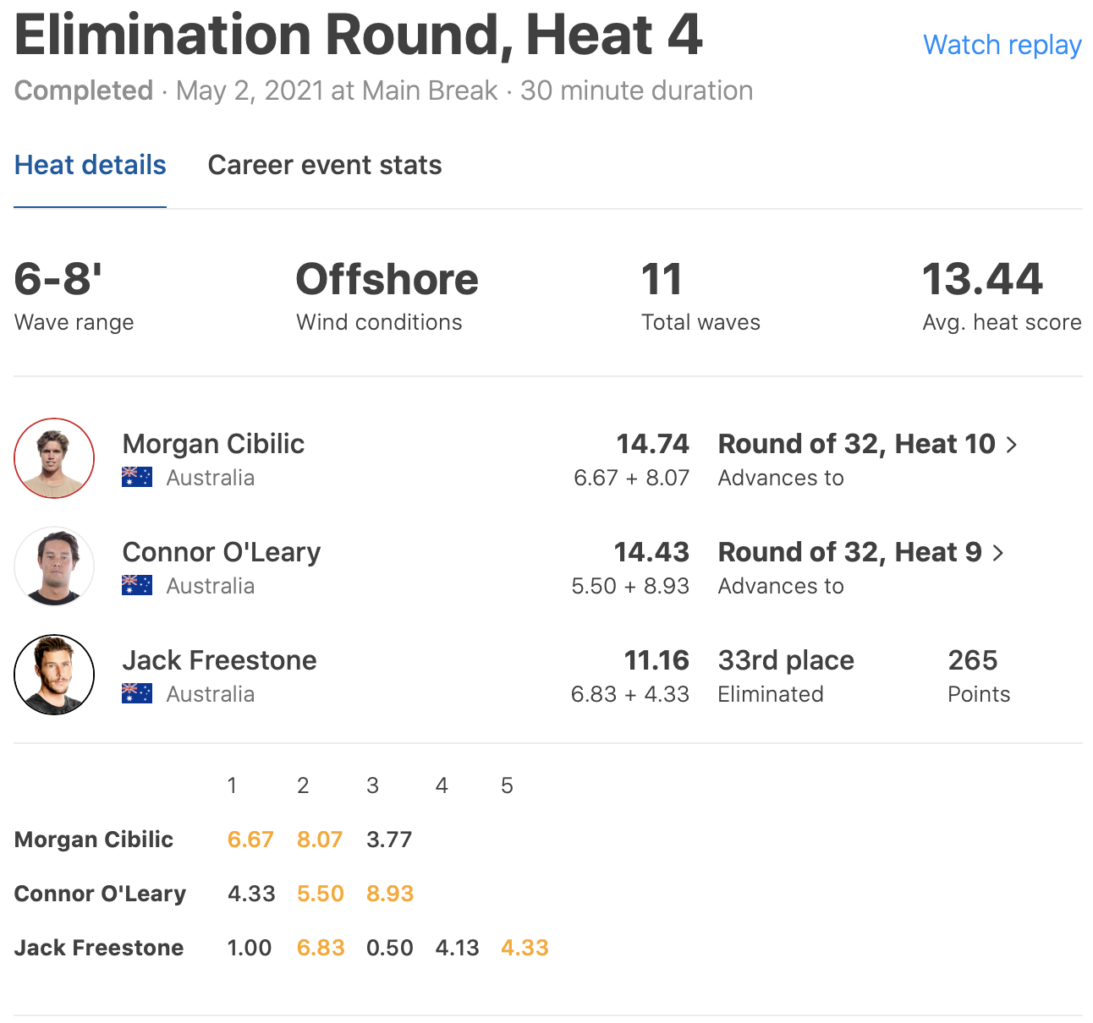Click Australia flag under Morgan Cibilic

tap(137, 478)
